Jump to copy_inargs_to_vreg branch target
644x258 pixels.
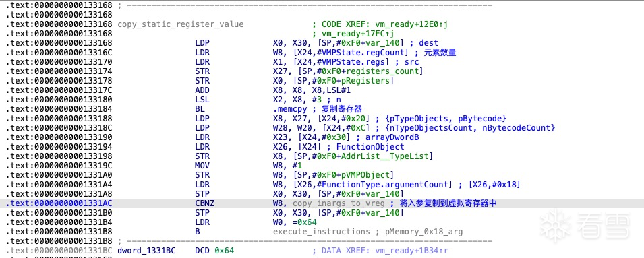coord(339,203)
